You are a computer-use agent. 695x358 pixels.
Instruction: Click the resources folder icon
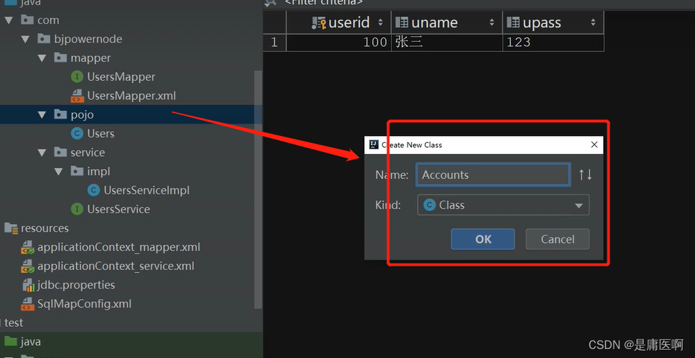pos(11,228)
